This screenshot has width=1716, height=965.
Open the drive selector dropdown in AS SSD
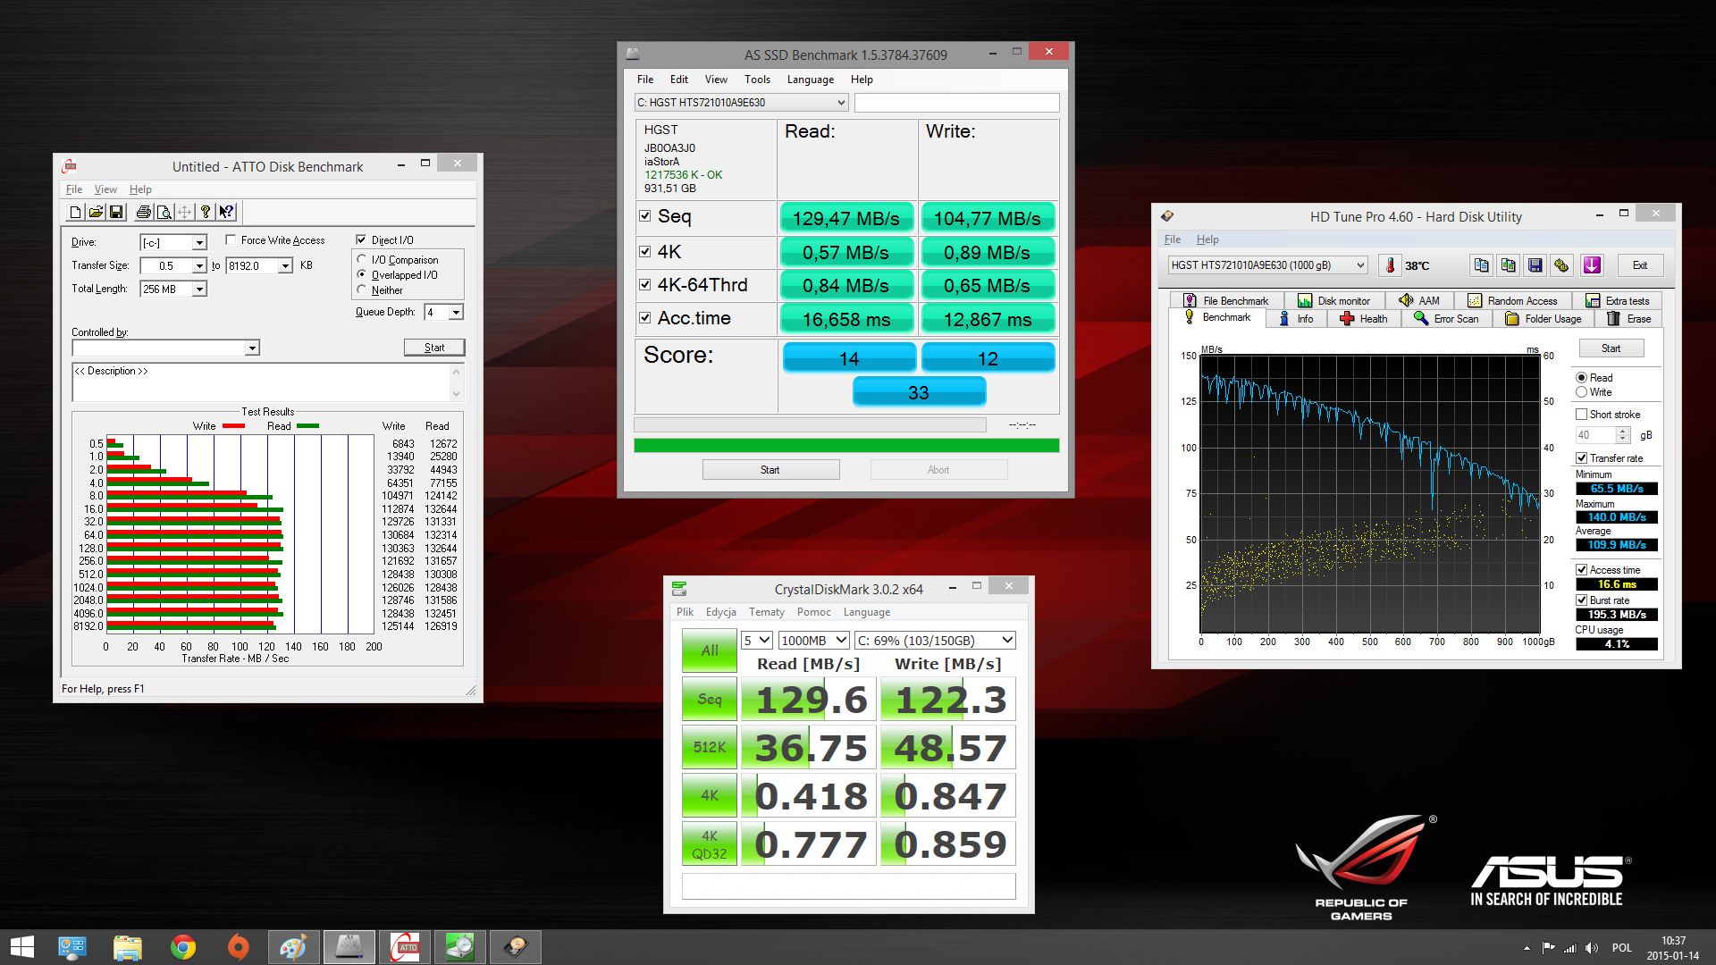pyautogui.click(x=841, y=102)
